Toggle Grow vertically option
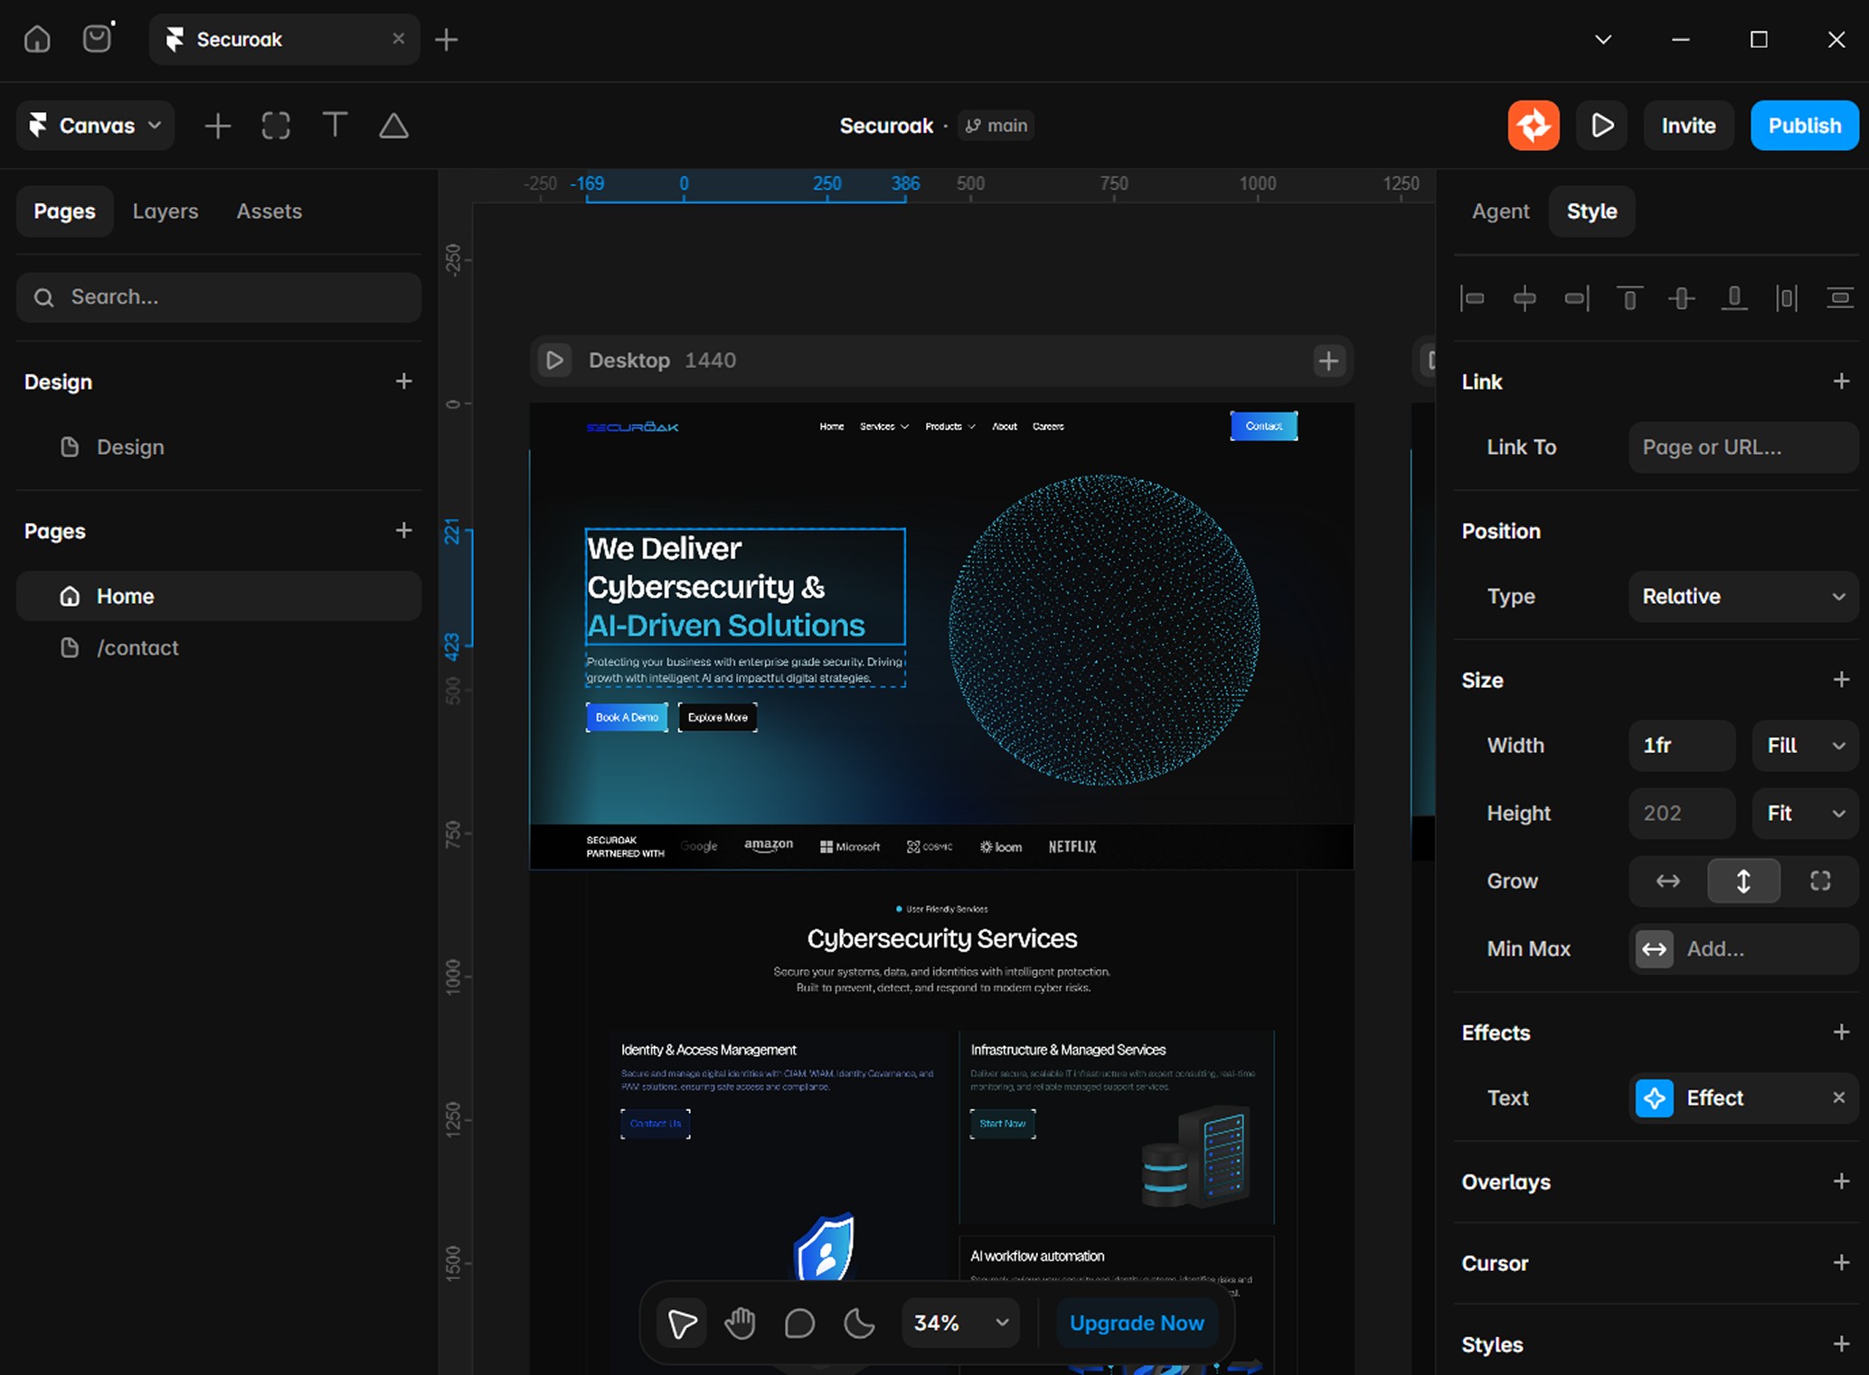 click(1744, 881)
